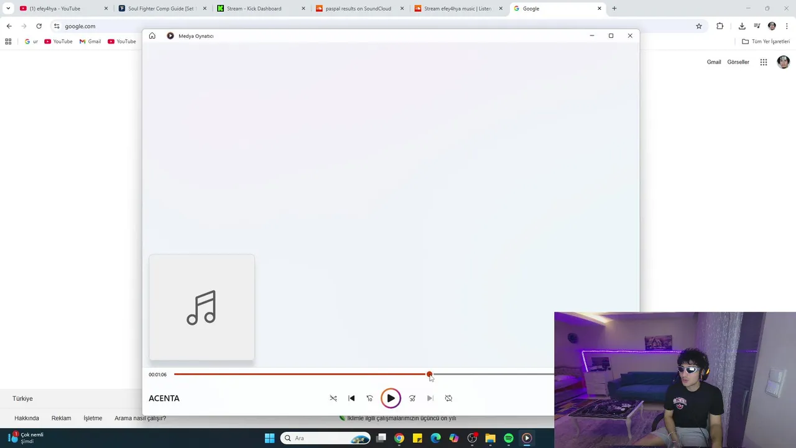Click the Media Player home icon

click(x=152, y=36)
